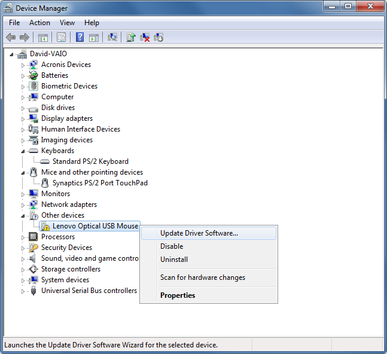
Task: Click the Uninstall toolbar icon with red X
Action: click(145, 37)
